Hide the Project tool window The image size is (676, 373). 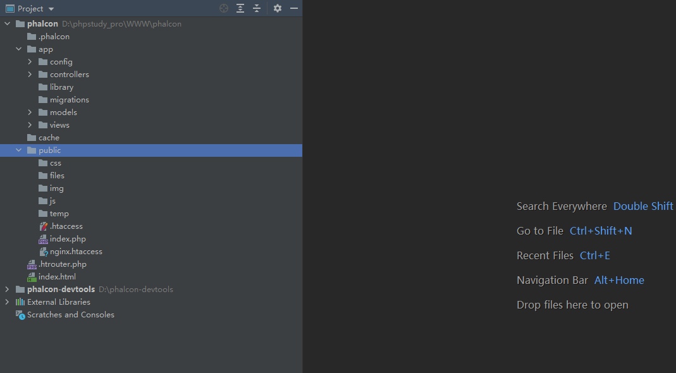(x=294, y=8)
